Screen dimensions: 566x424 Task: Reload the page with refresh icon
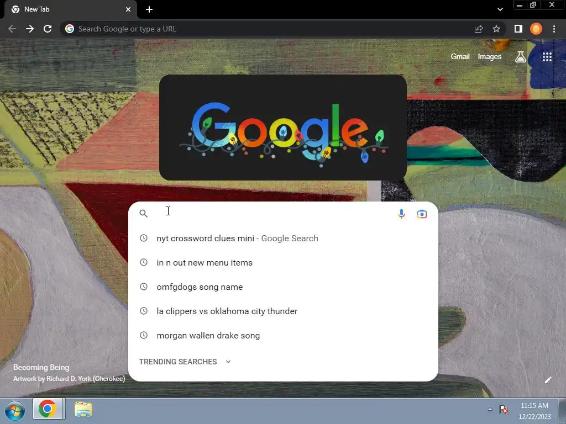point(48,29)
